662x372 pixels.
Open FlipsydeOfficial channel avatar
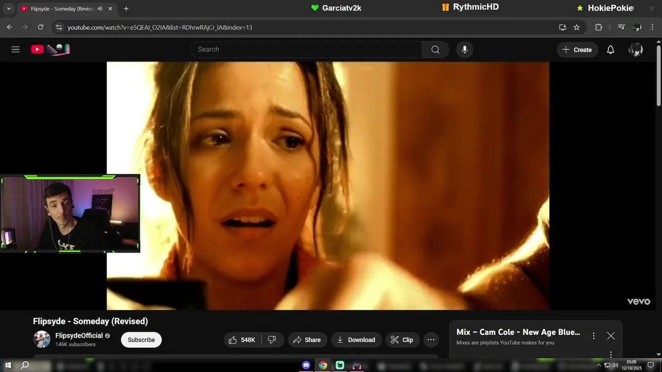pos(42,339)
